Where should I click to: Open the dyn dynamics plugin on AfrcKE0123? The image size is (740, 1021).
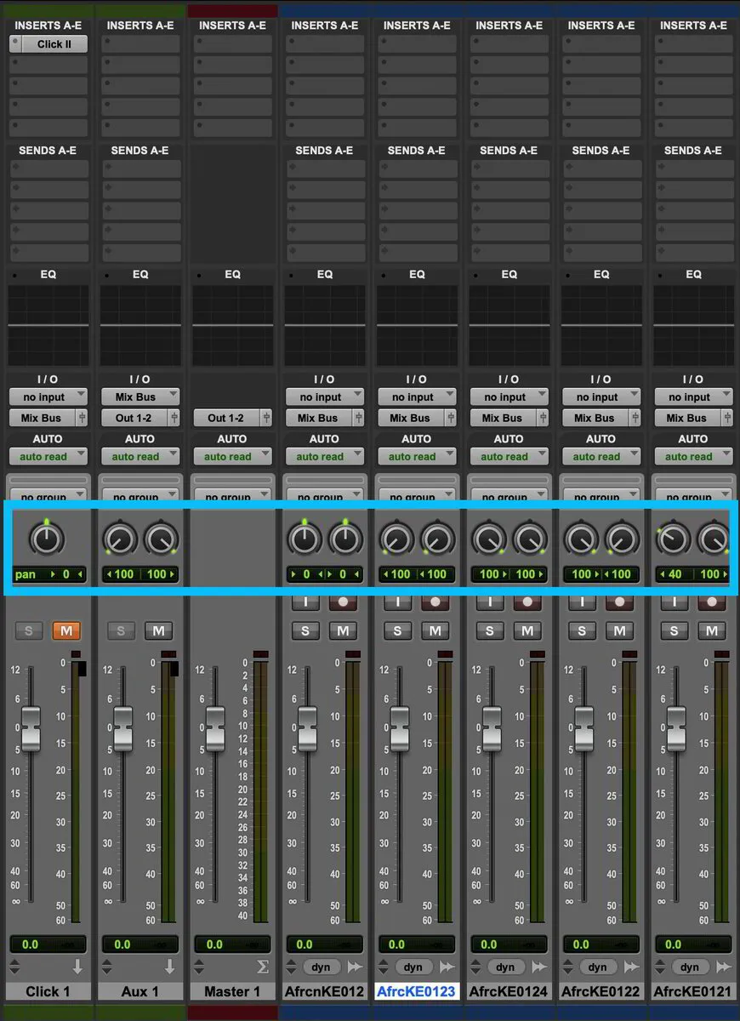coord(413,967)
